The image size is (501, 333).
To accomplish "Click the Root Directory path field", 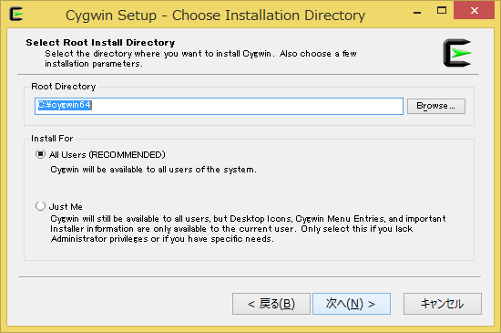I will (219, 106).
